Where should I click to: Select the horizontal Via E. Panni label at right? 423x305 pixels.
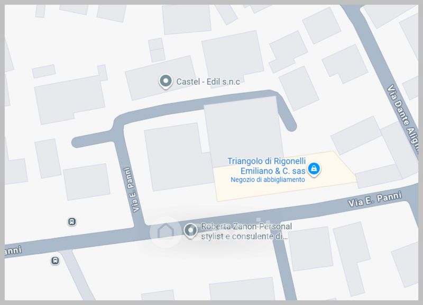(375, 199)
